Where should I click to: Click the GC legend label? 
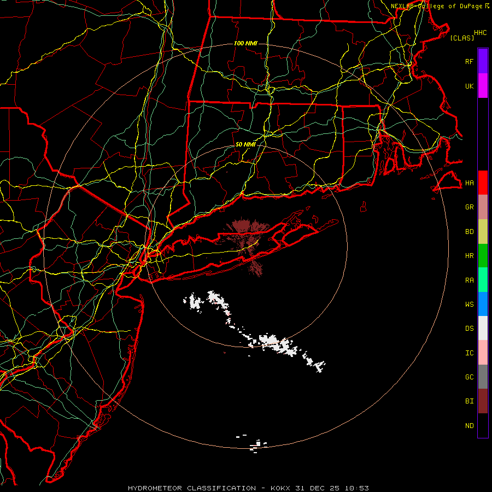[470, 377]
